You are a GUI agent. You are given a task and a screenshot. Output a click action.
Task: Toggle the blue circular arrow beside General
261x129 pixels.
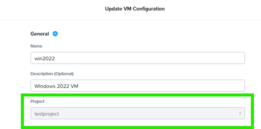pos(55,34)
